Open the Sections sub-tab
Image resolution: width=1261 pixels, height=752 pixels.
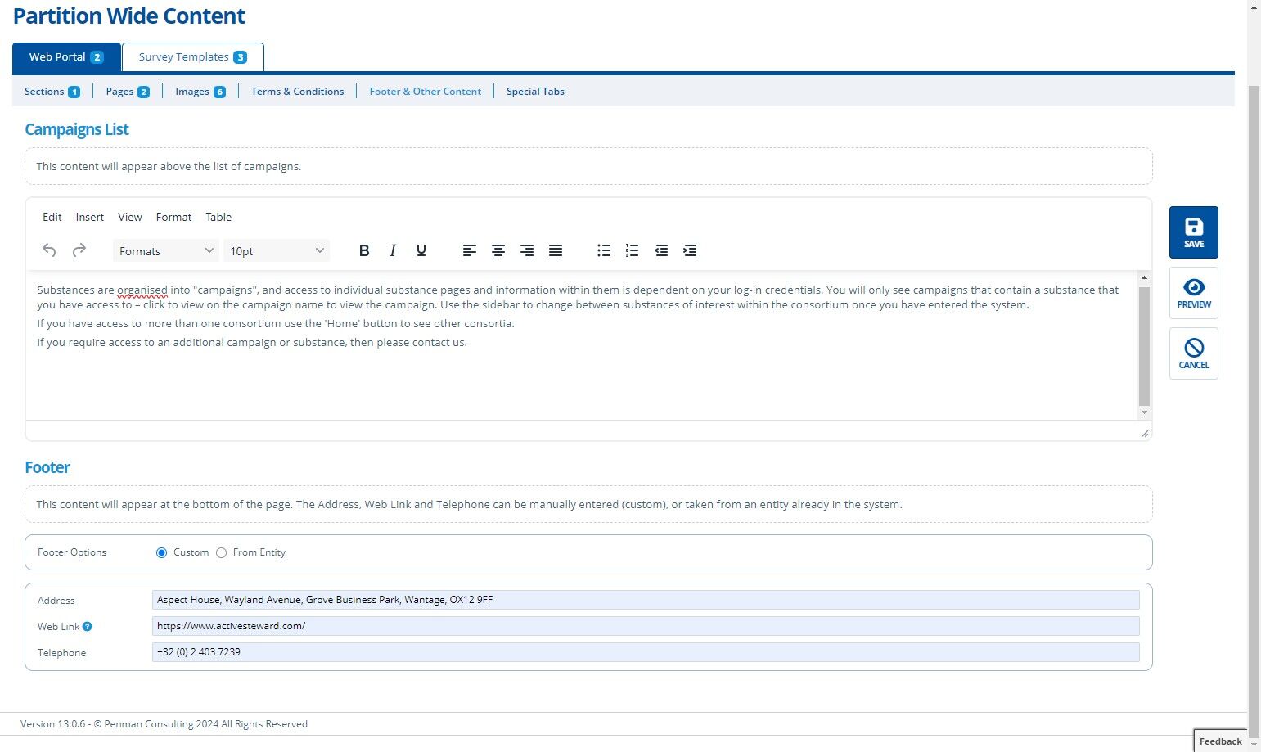click(52, 92)
